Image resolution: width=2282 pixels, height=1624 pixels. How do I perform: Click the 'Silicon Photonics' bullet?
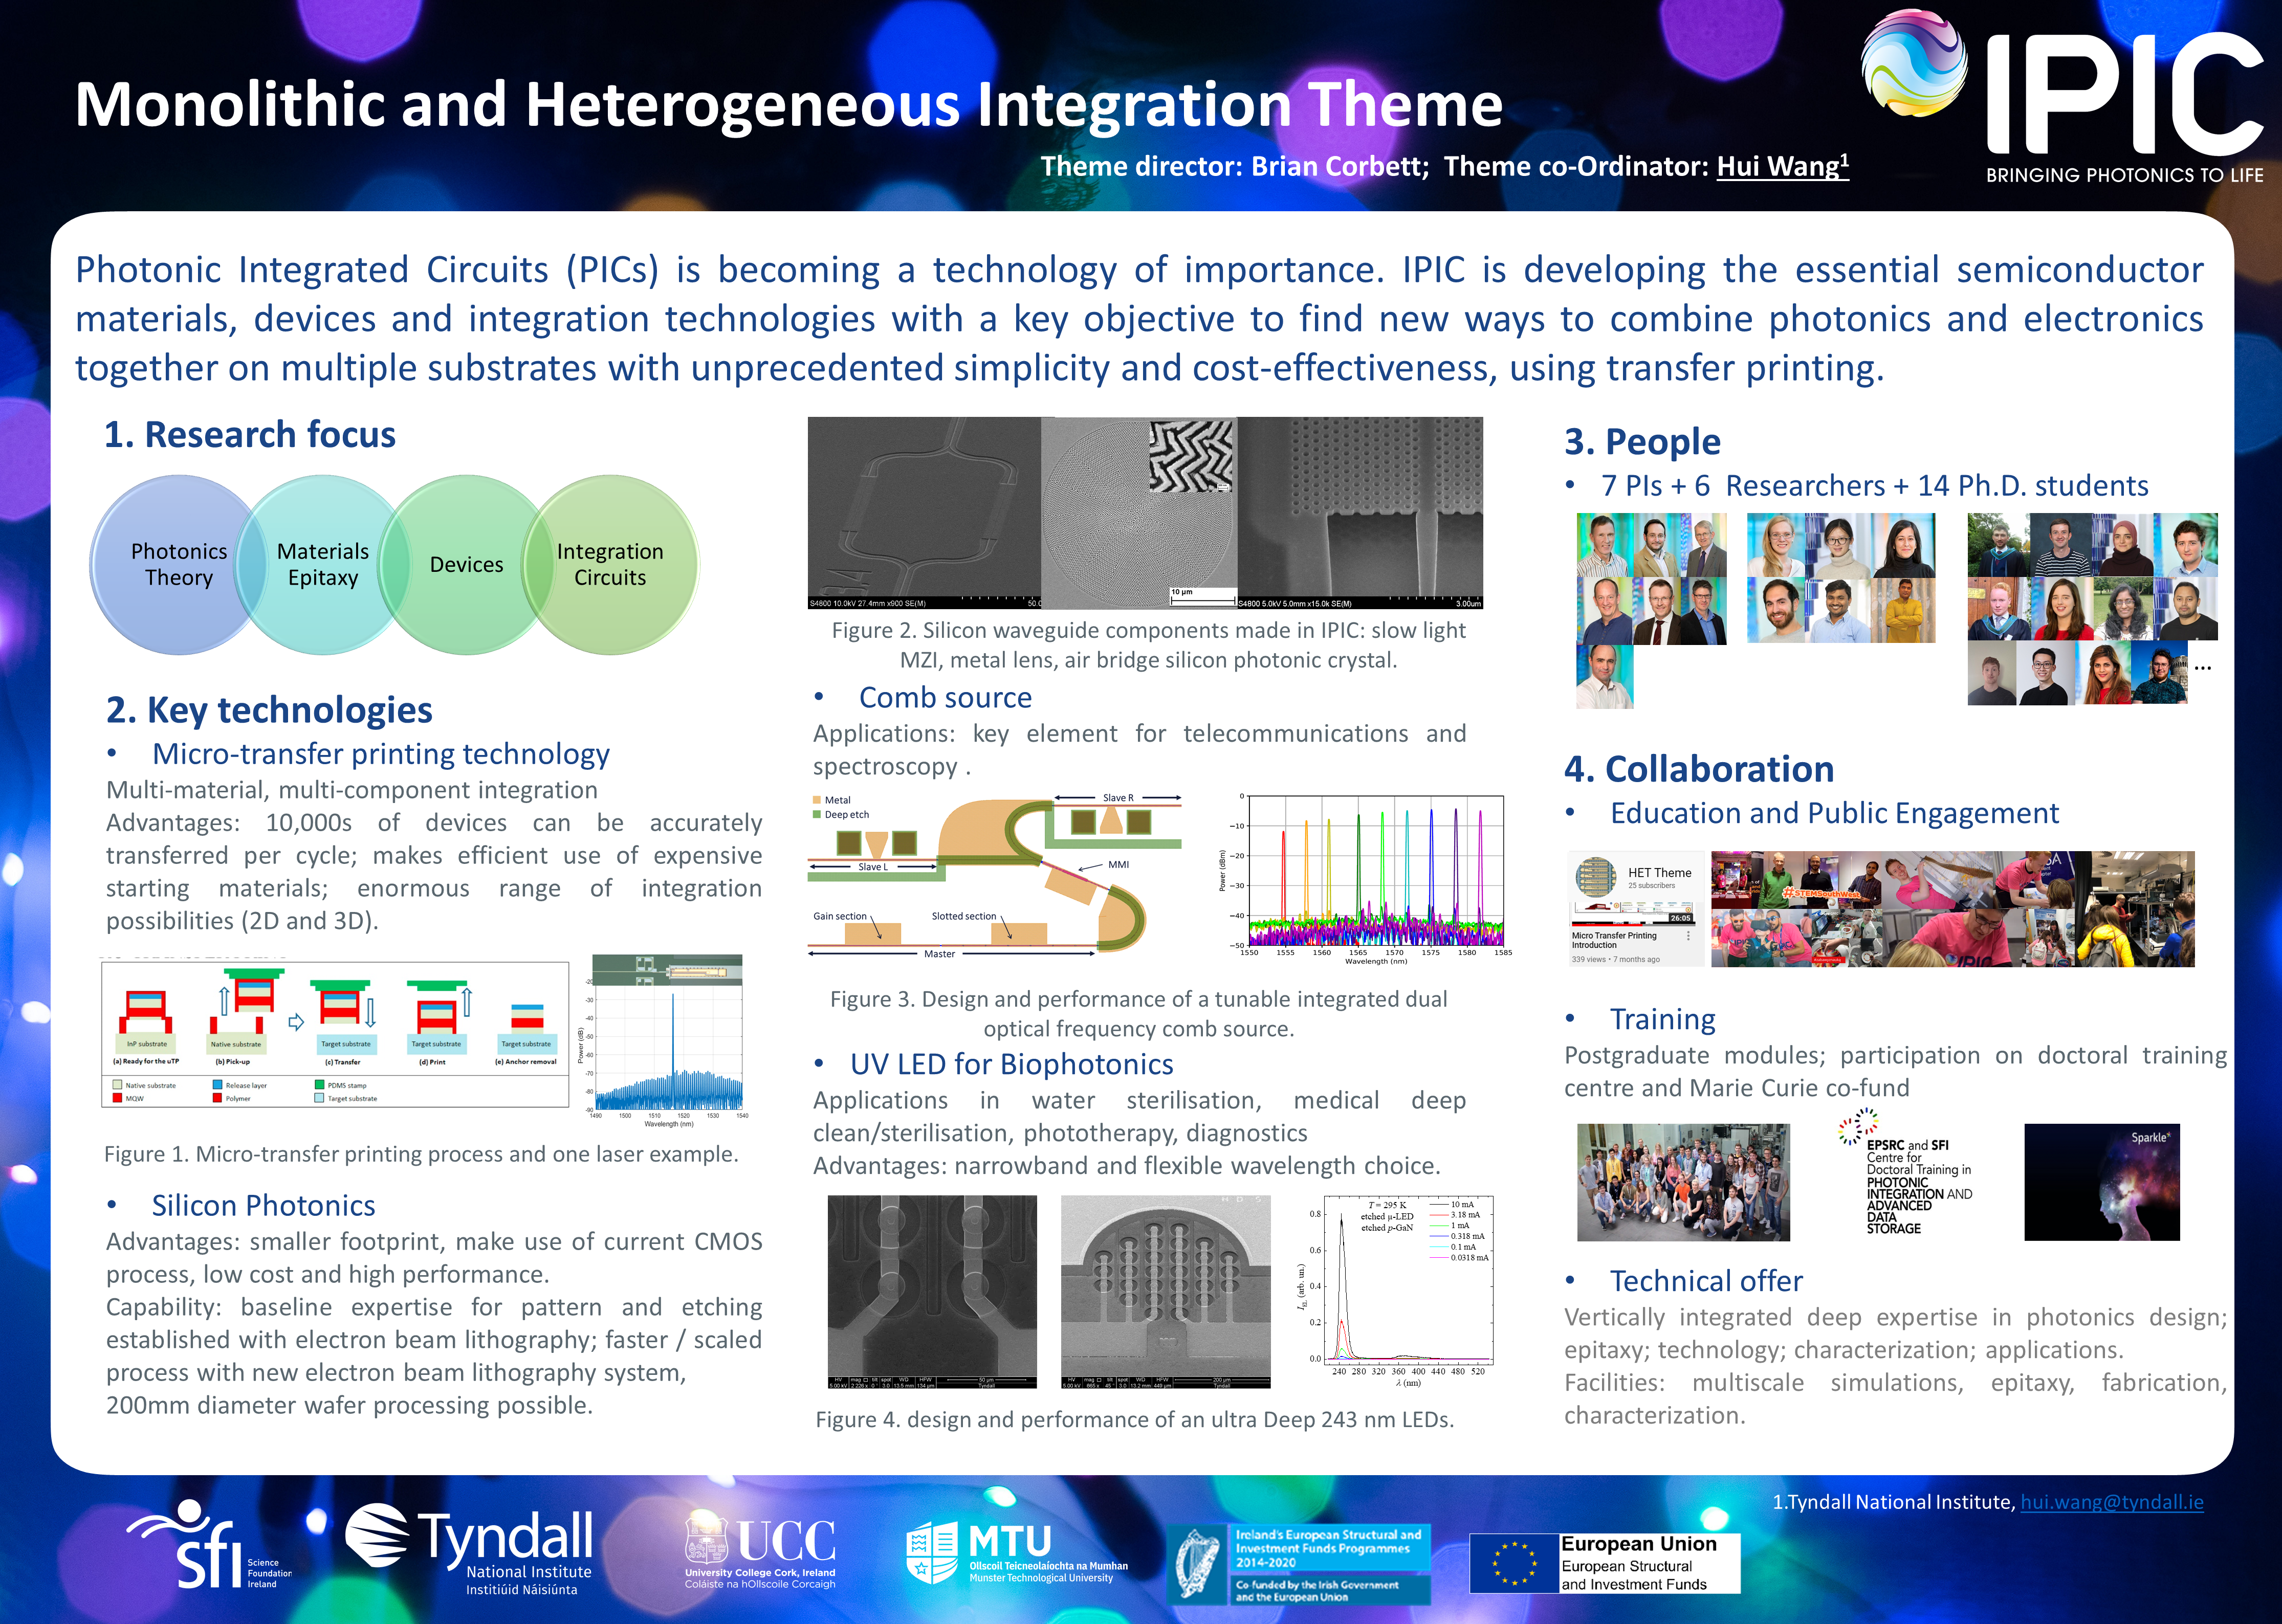(x=263, y=1206)
